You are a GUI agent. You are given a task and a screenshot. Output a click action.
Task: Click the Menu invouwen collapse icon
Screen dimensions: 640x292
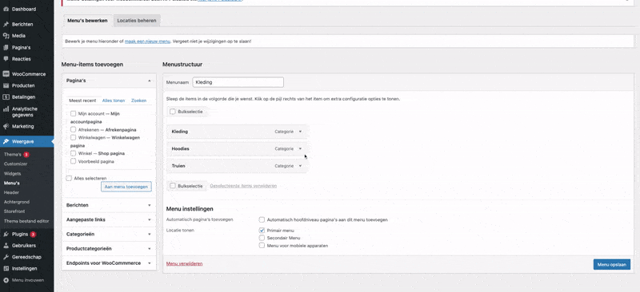pyautogui.click(x=6, y=280)
